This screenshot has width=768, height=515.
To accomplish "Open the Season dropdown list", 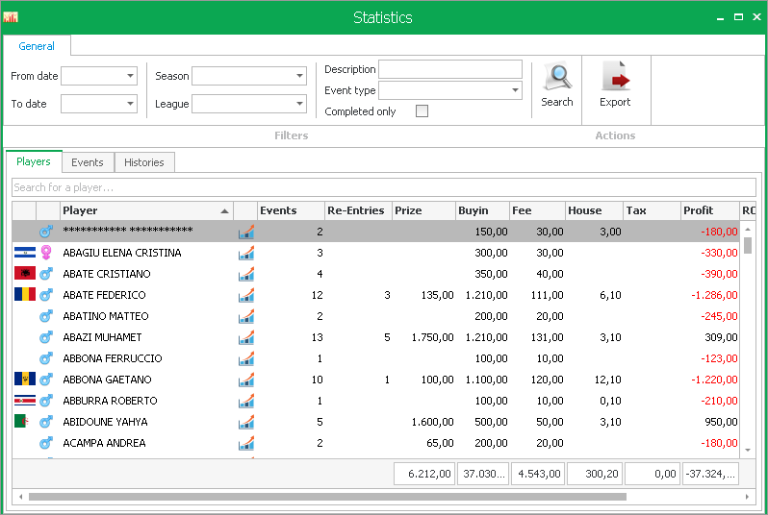I will tap(299, 76).
